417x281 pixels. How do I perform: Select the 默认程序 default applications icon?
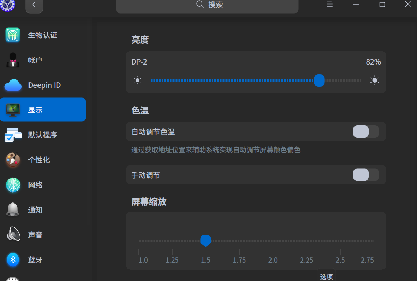coord(14,135)
